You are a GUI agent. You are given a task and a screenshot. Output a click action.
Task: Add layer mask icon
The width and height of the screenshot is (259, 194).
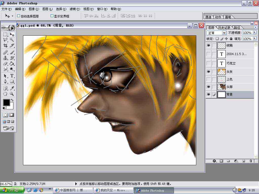click(x=221, y=161)
